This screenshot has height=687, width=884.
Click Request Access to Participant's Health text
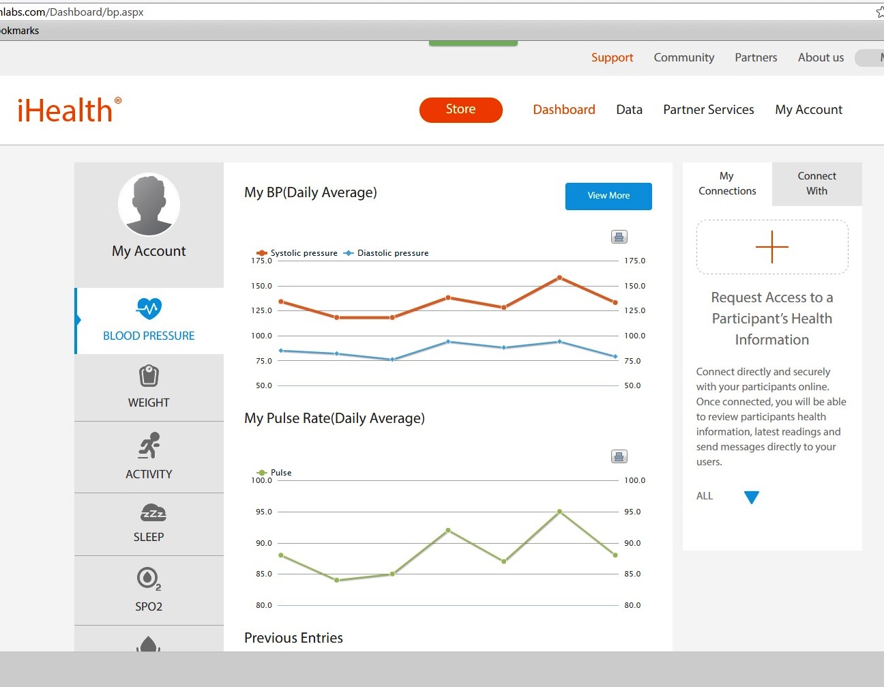772,319
